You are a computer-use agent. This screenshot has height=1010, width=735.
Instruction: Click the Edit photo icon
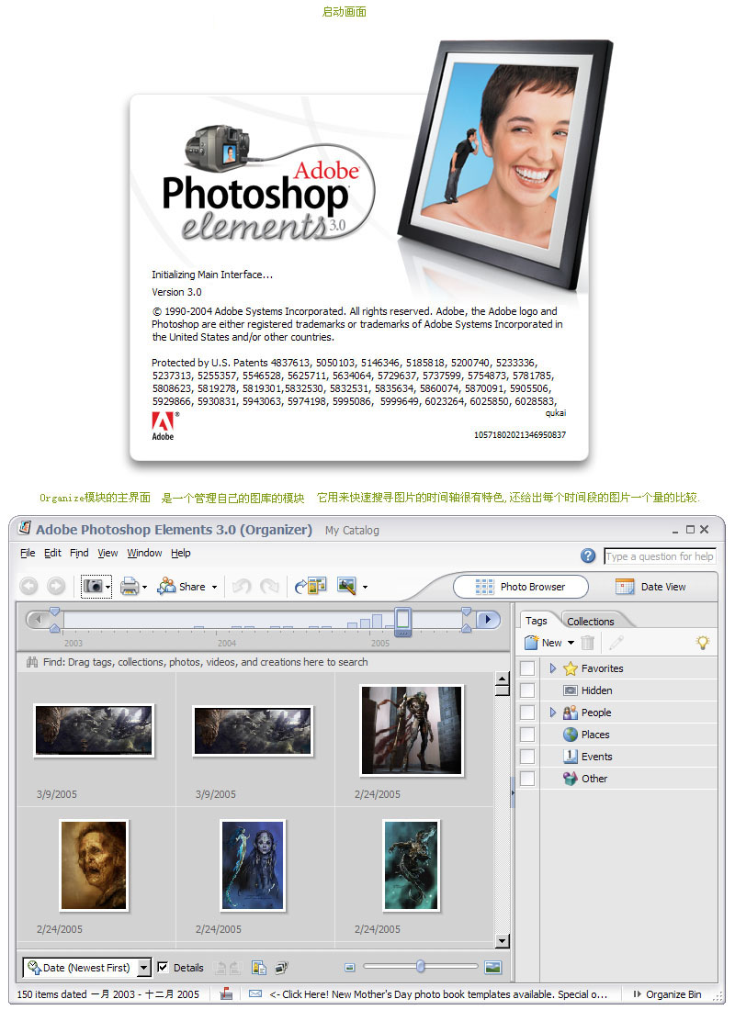[x=347, y=586]
